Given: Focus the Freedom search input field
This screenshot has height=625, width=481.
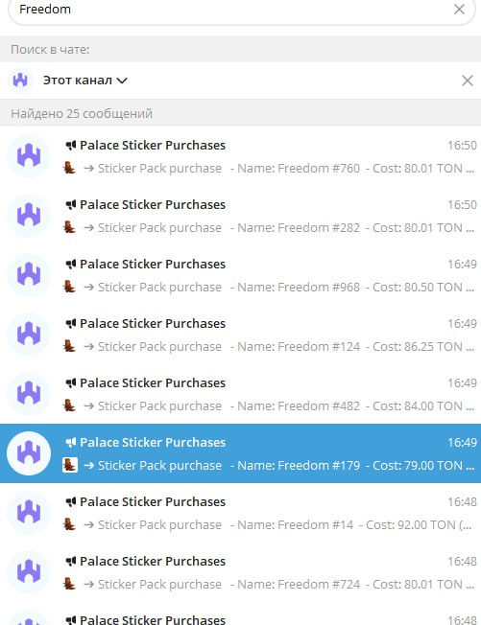Looking at the screenshot, I should click(233, 10).
